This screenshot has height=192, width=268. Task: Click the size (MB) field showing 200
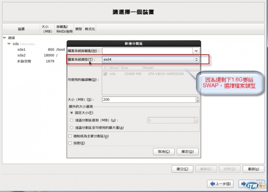[x=149, y=100]
